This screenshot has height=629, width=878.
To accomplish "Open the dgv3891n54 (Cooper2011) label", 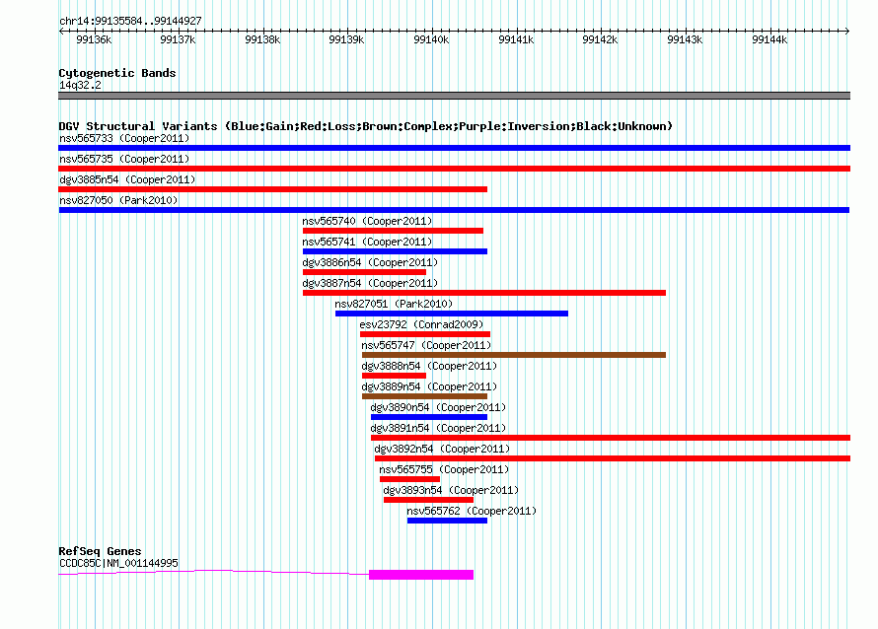I will [438, 428].
